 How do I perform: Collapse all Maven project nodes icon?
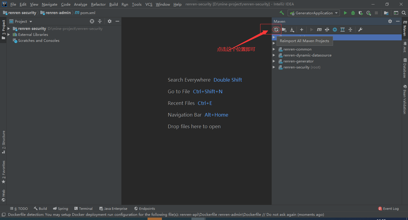350,29
